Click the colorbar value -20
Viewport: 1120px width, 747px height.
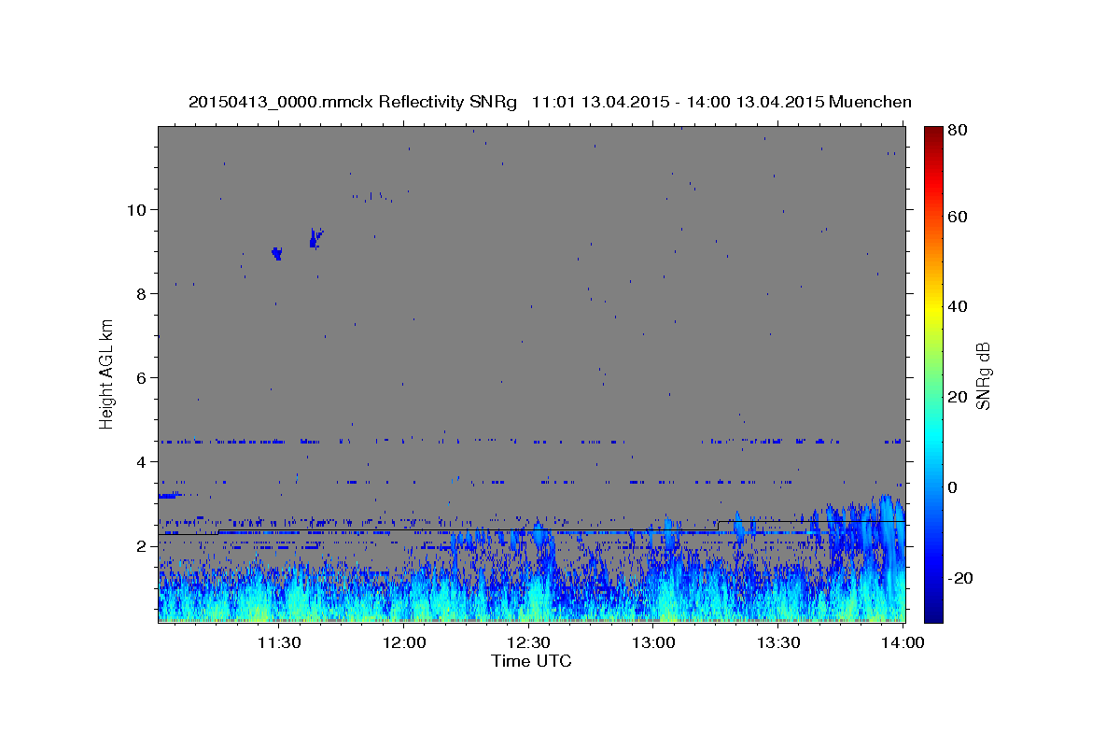click(x=960, y=578)
